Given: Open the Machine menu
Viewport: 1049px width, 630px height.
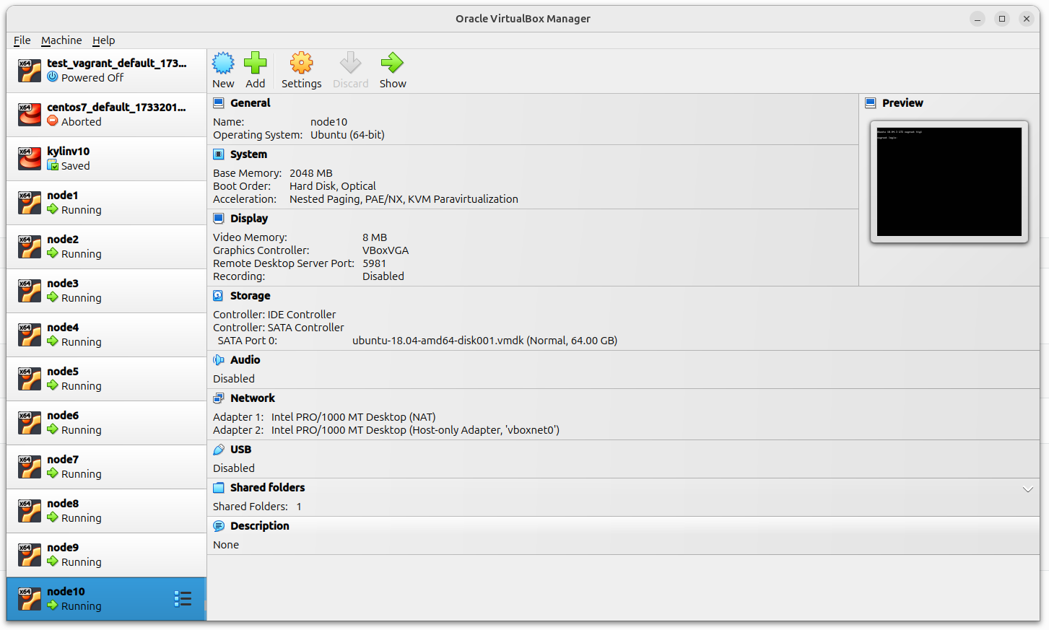Looking at the screenshot, I should tap(61, 40).
